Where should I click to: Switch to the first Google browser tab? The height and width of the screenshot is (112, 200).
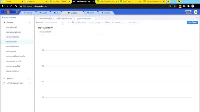point(13,1)
